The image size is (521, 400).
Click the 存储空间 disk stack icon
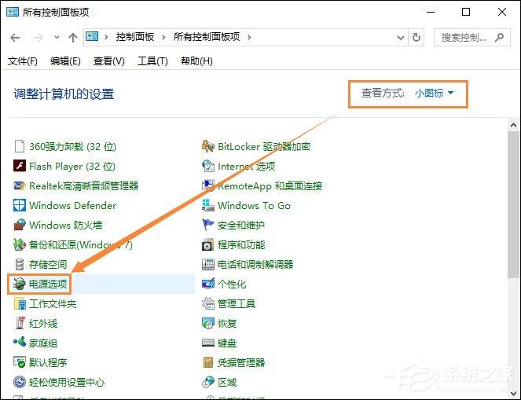(x=20, y=264)
